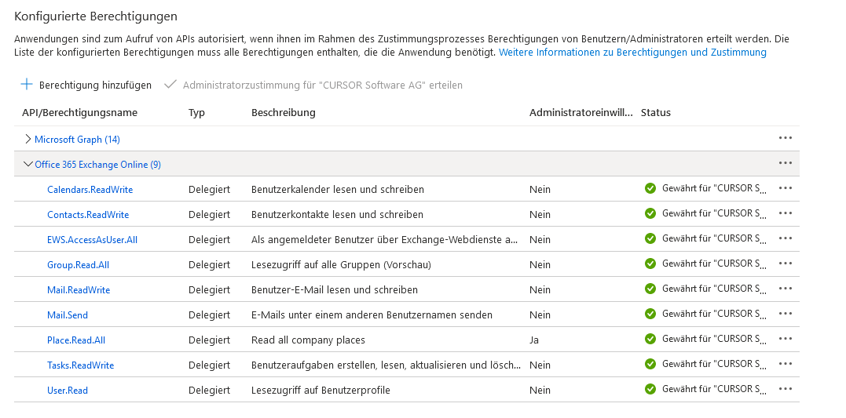Open the Group.Read.All permission link
Viewport: 846px width, 418px height.
[78, 264]
